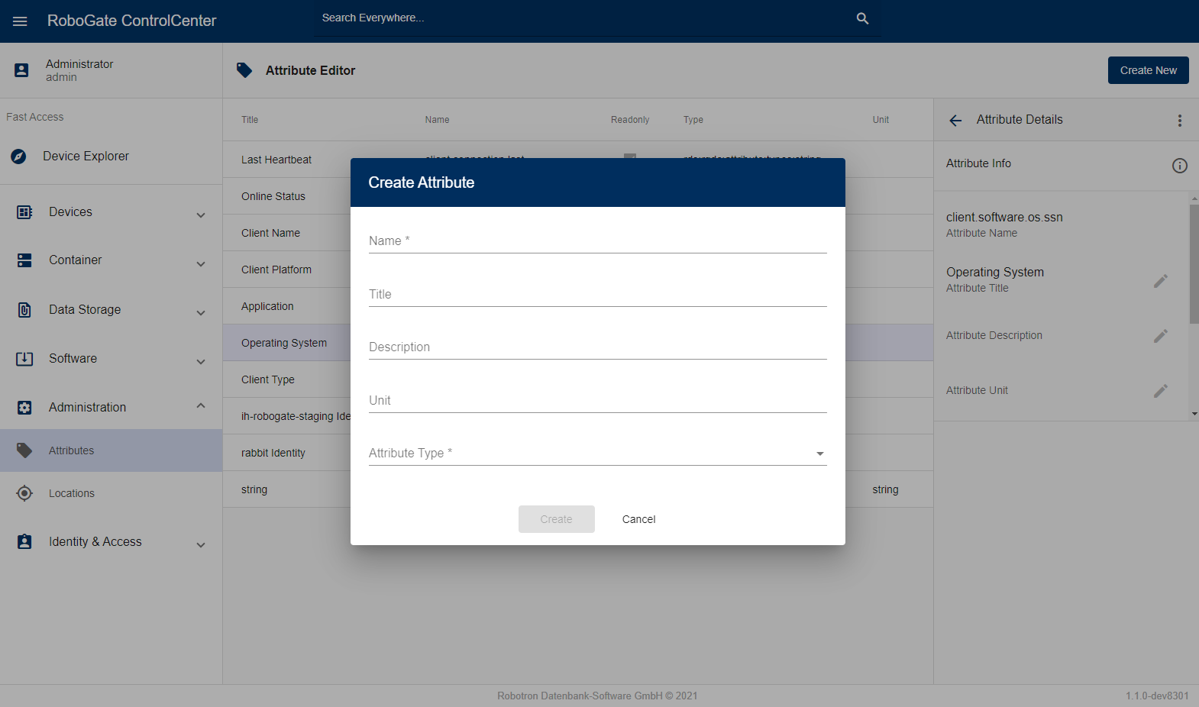Click the Unit input field in dialog
This screenshot has width=1199, height=707.
(x=597, y=401)
